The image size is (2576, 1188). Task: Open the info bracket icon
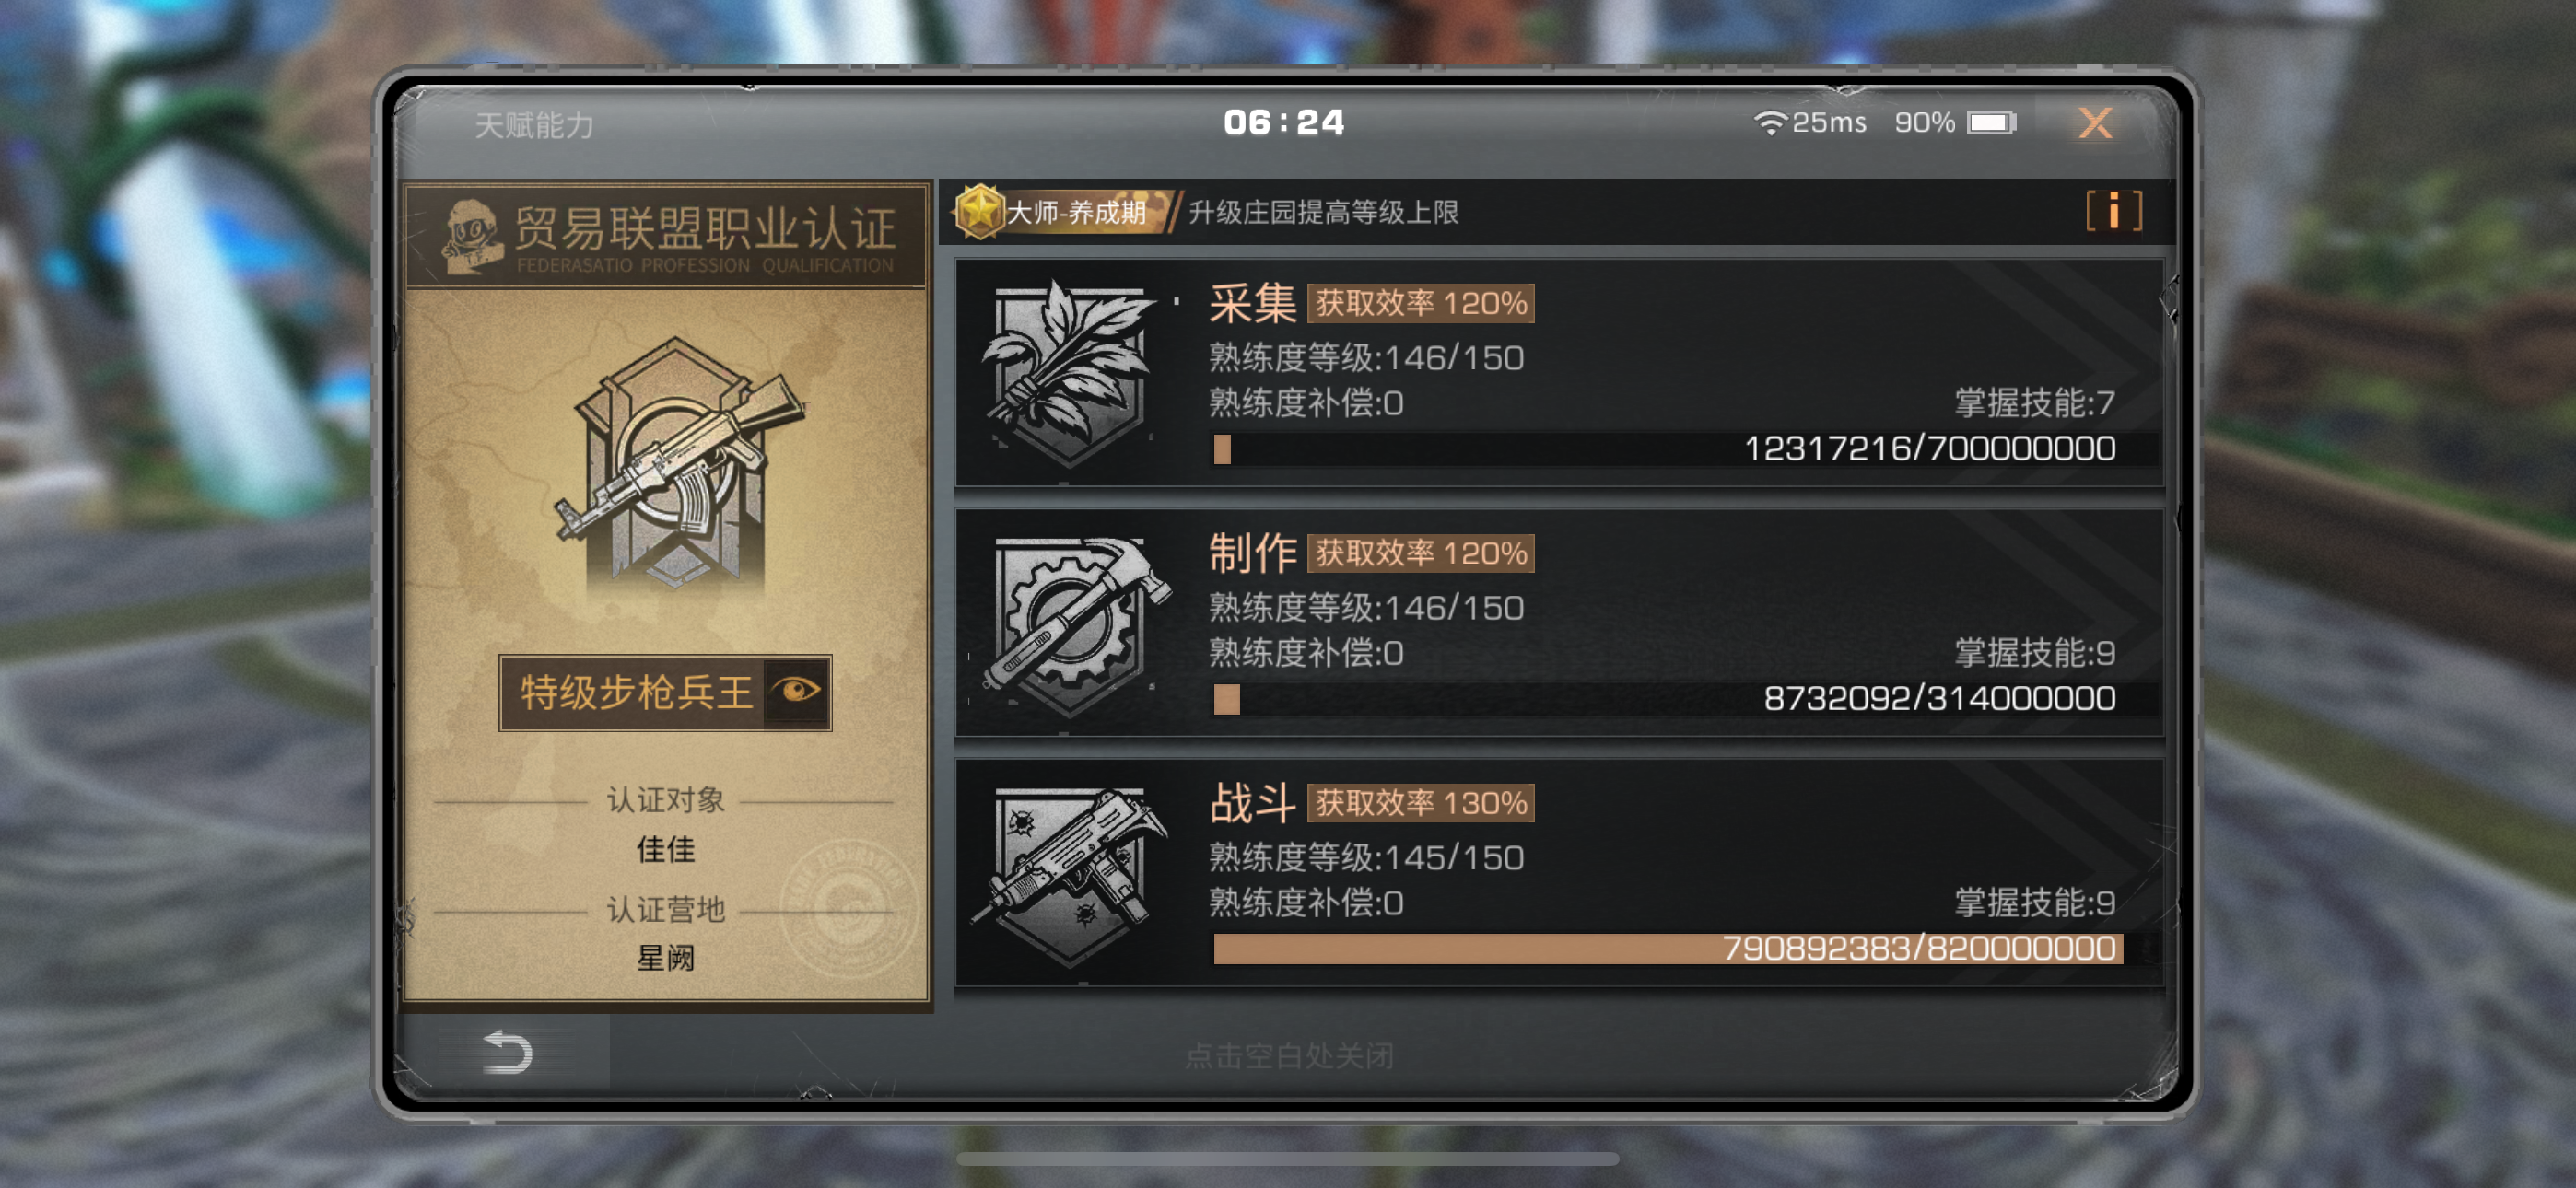[2113, 211]
